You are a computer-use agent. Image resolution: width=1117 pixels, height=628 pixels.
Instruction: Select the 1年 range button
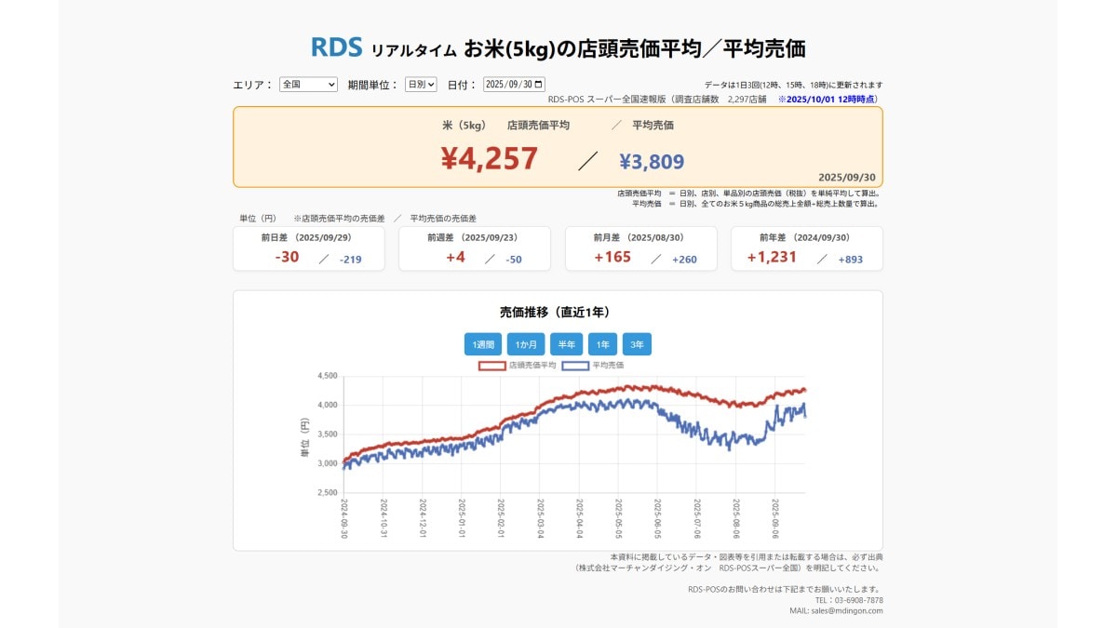click(x=602, y=344)
